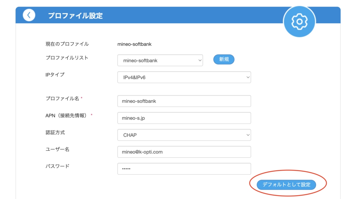Click the パスワード label
Screen dimensions: 351x199
57,166
